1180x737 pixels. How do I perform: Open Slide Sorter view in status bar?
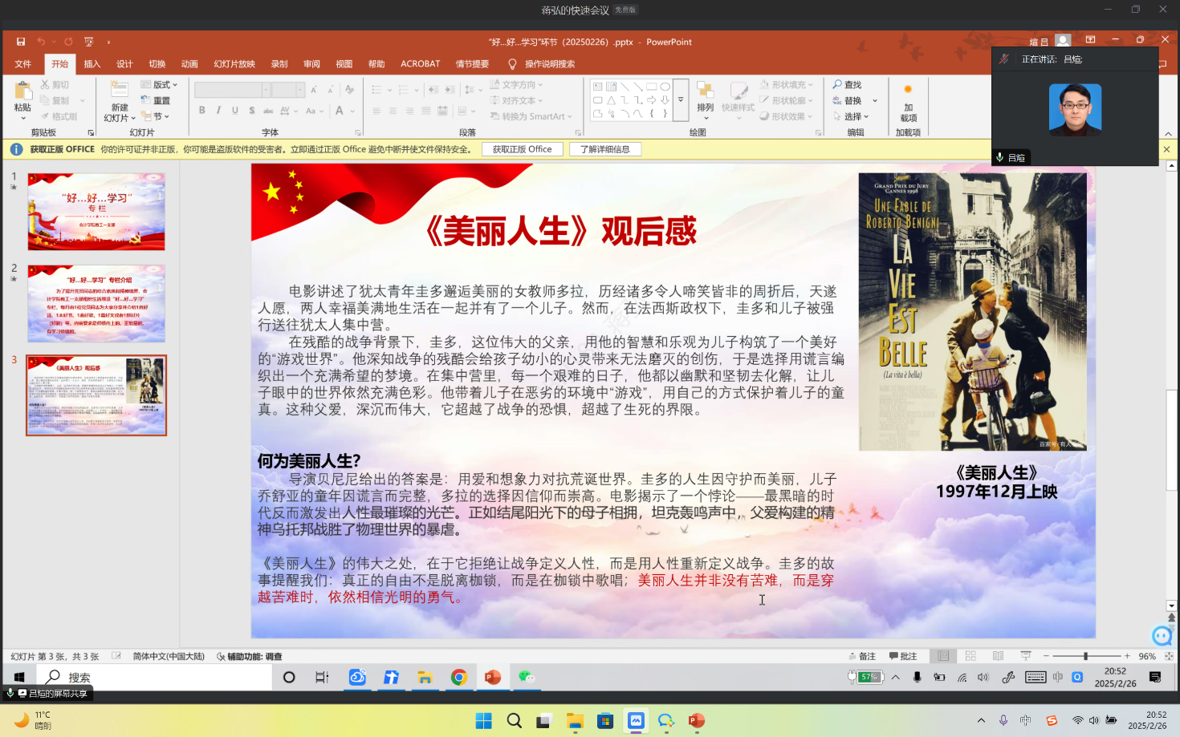970,656
